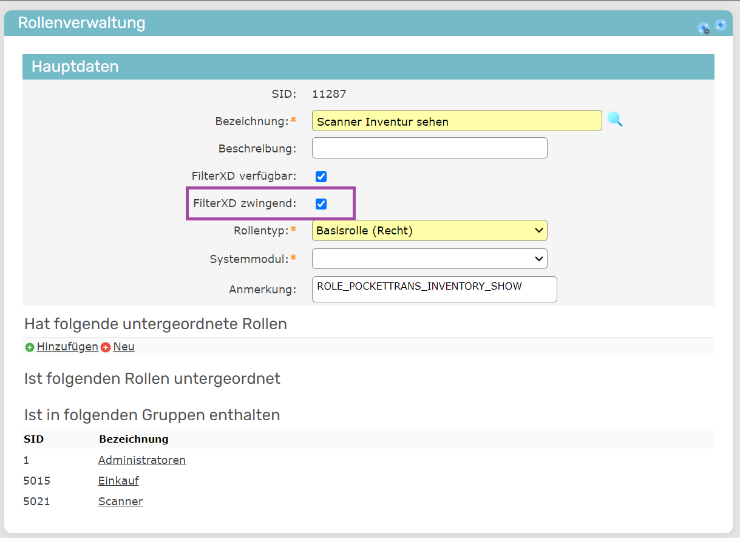740x538 pixels.
Task: Click the red plus icon before Neu
Action: click(x=106, y=347)
